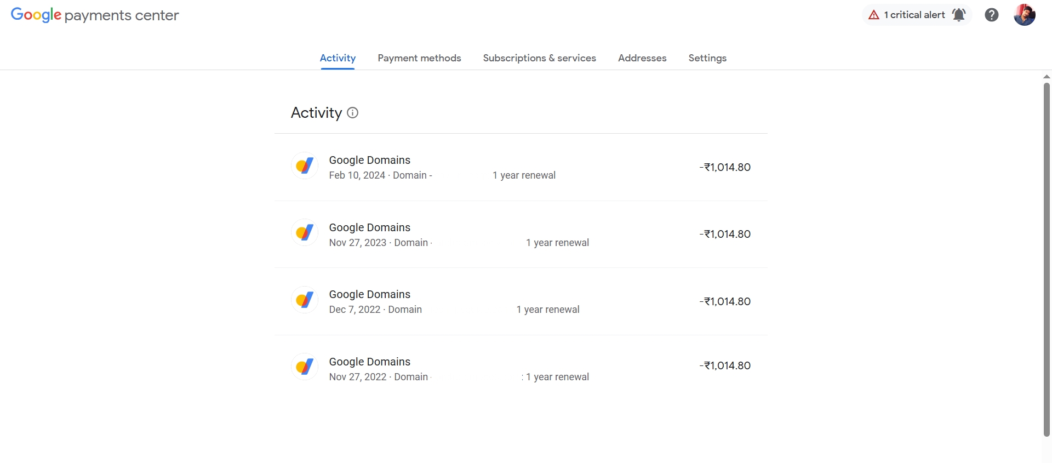Click Google Domains logo for Nov 27, 2023
The width and height of the screenshot is (1052, 463).
point(305,233)
